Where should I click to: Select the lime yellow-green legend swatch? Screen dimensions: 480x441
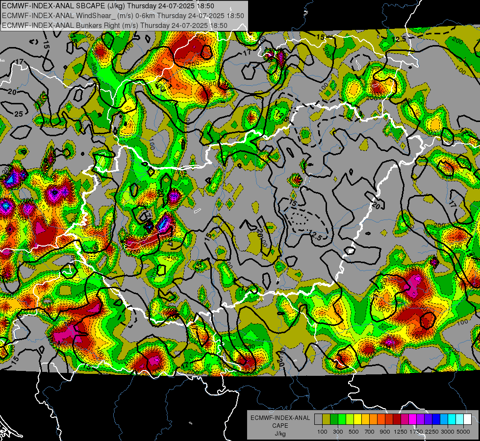[x=350, y=419]
